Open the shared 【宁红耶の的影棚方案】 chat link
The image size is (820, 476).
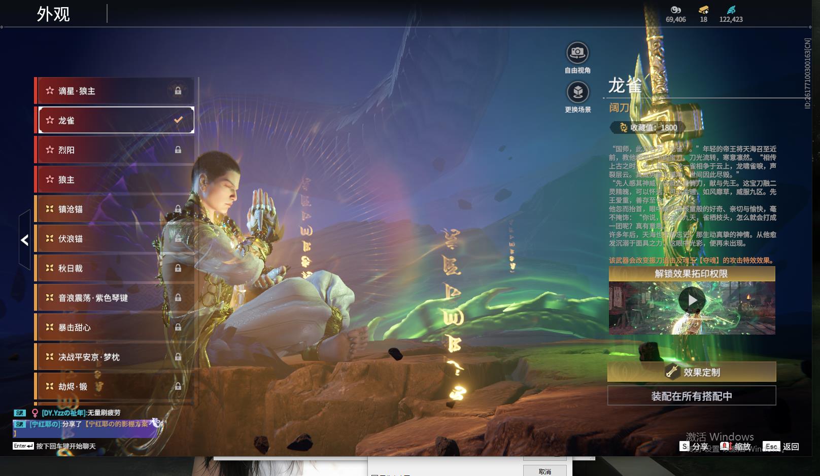117,424
